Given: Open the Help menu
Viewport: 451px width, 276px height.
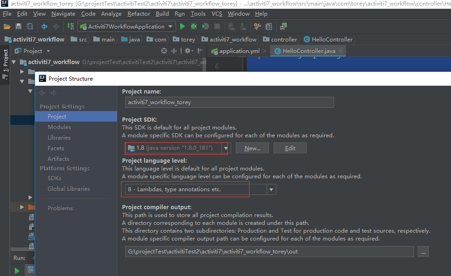Looking at the screenshot, I should point(261,14).
